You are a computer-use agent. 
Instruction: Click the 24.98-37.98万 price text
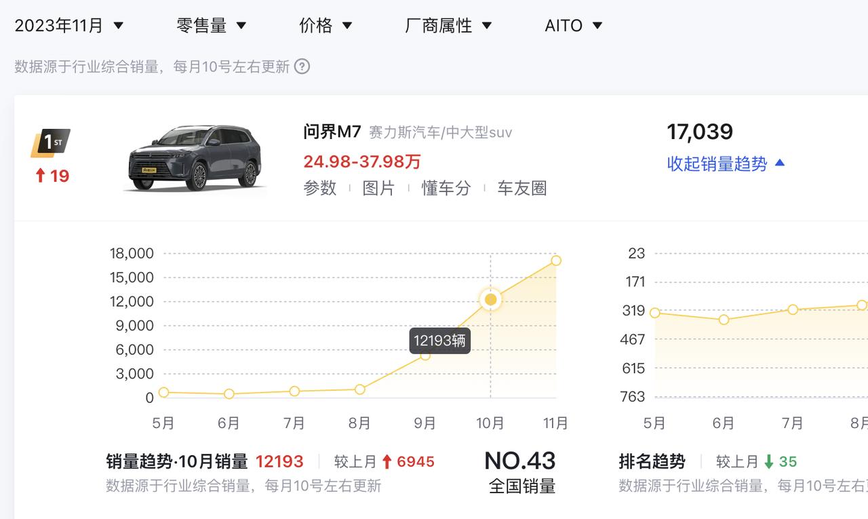pos(362,161)
